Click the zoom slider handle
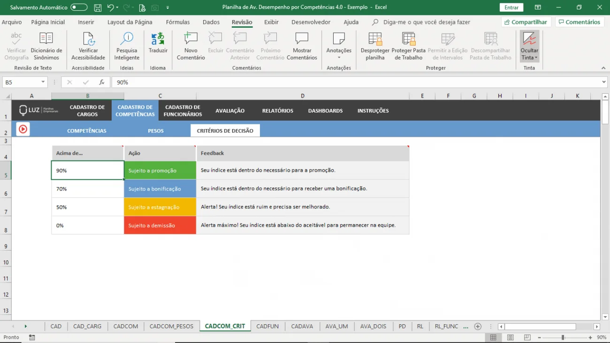 point(563,337)
